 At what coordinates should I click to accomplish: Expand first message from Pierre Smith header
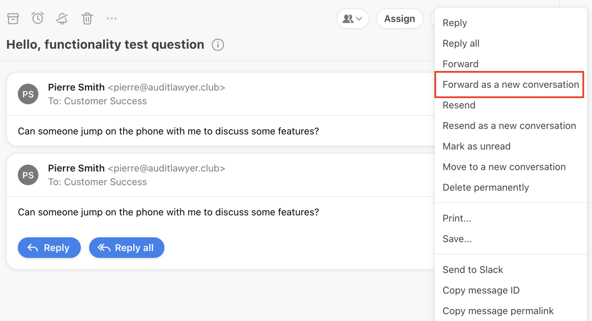[x=220, y=94]
